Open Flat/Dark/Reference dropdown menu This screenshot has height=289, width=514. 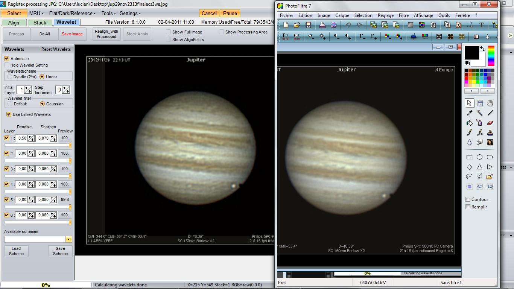pyautogui.click(x=72, y=13)
